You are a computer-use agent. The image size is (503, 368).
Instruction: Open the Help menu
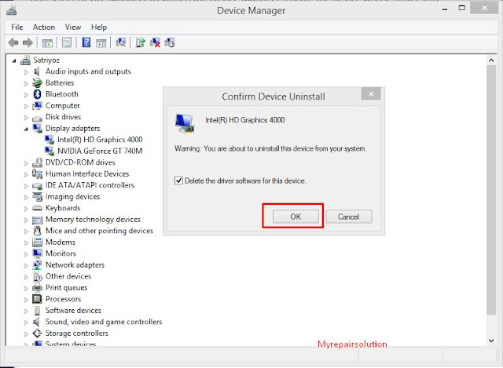pyautogui.click(x=99, y=27)
